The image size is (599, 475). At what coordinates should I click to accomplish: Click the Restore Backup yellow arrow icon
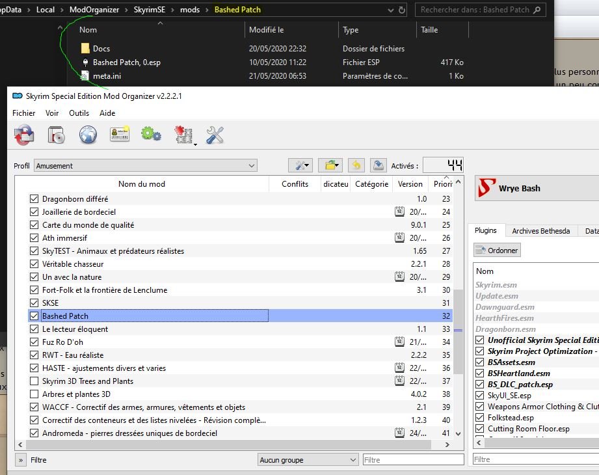tap(356, 165)
